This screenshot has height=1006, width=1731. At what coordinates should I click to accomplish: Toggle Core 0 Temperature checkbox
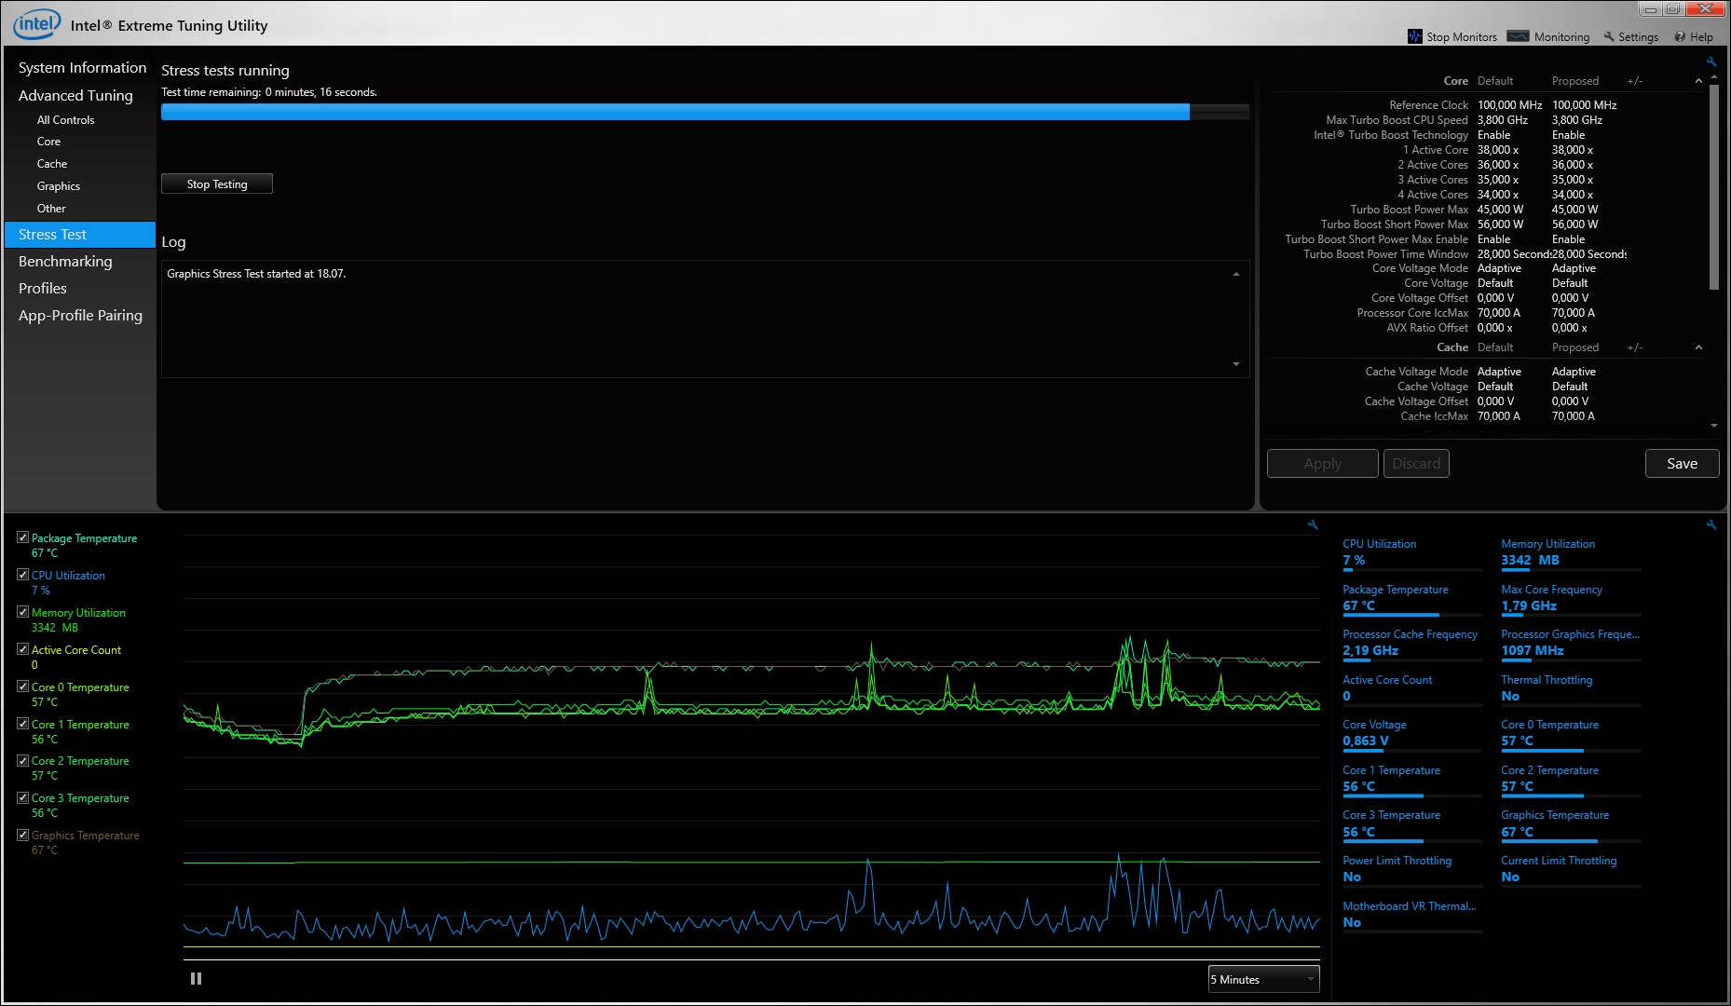(22, 687)
